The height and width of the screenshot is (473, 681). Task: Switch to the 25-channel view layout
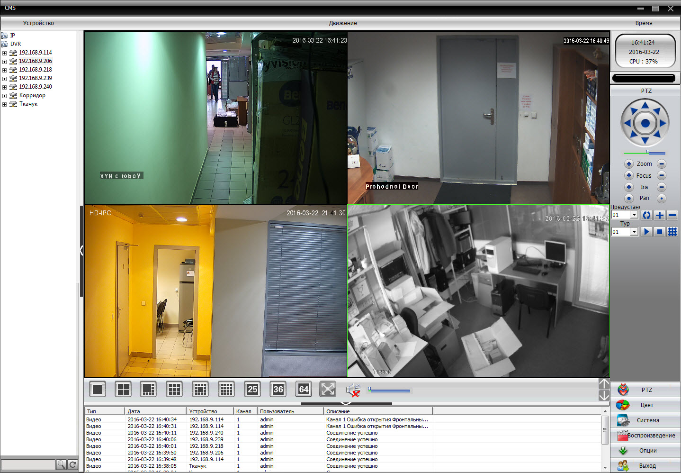pyautogui.click(x=252, y=390)
